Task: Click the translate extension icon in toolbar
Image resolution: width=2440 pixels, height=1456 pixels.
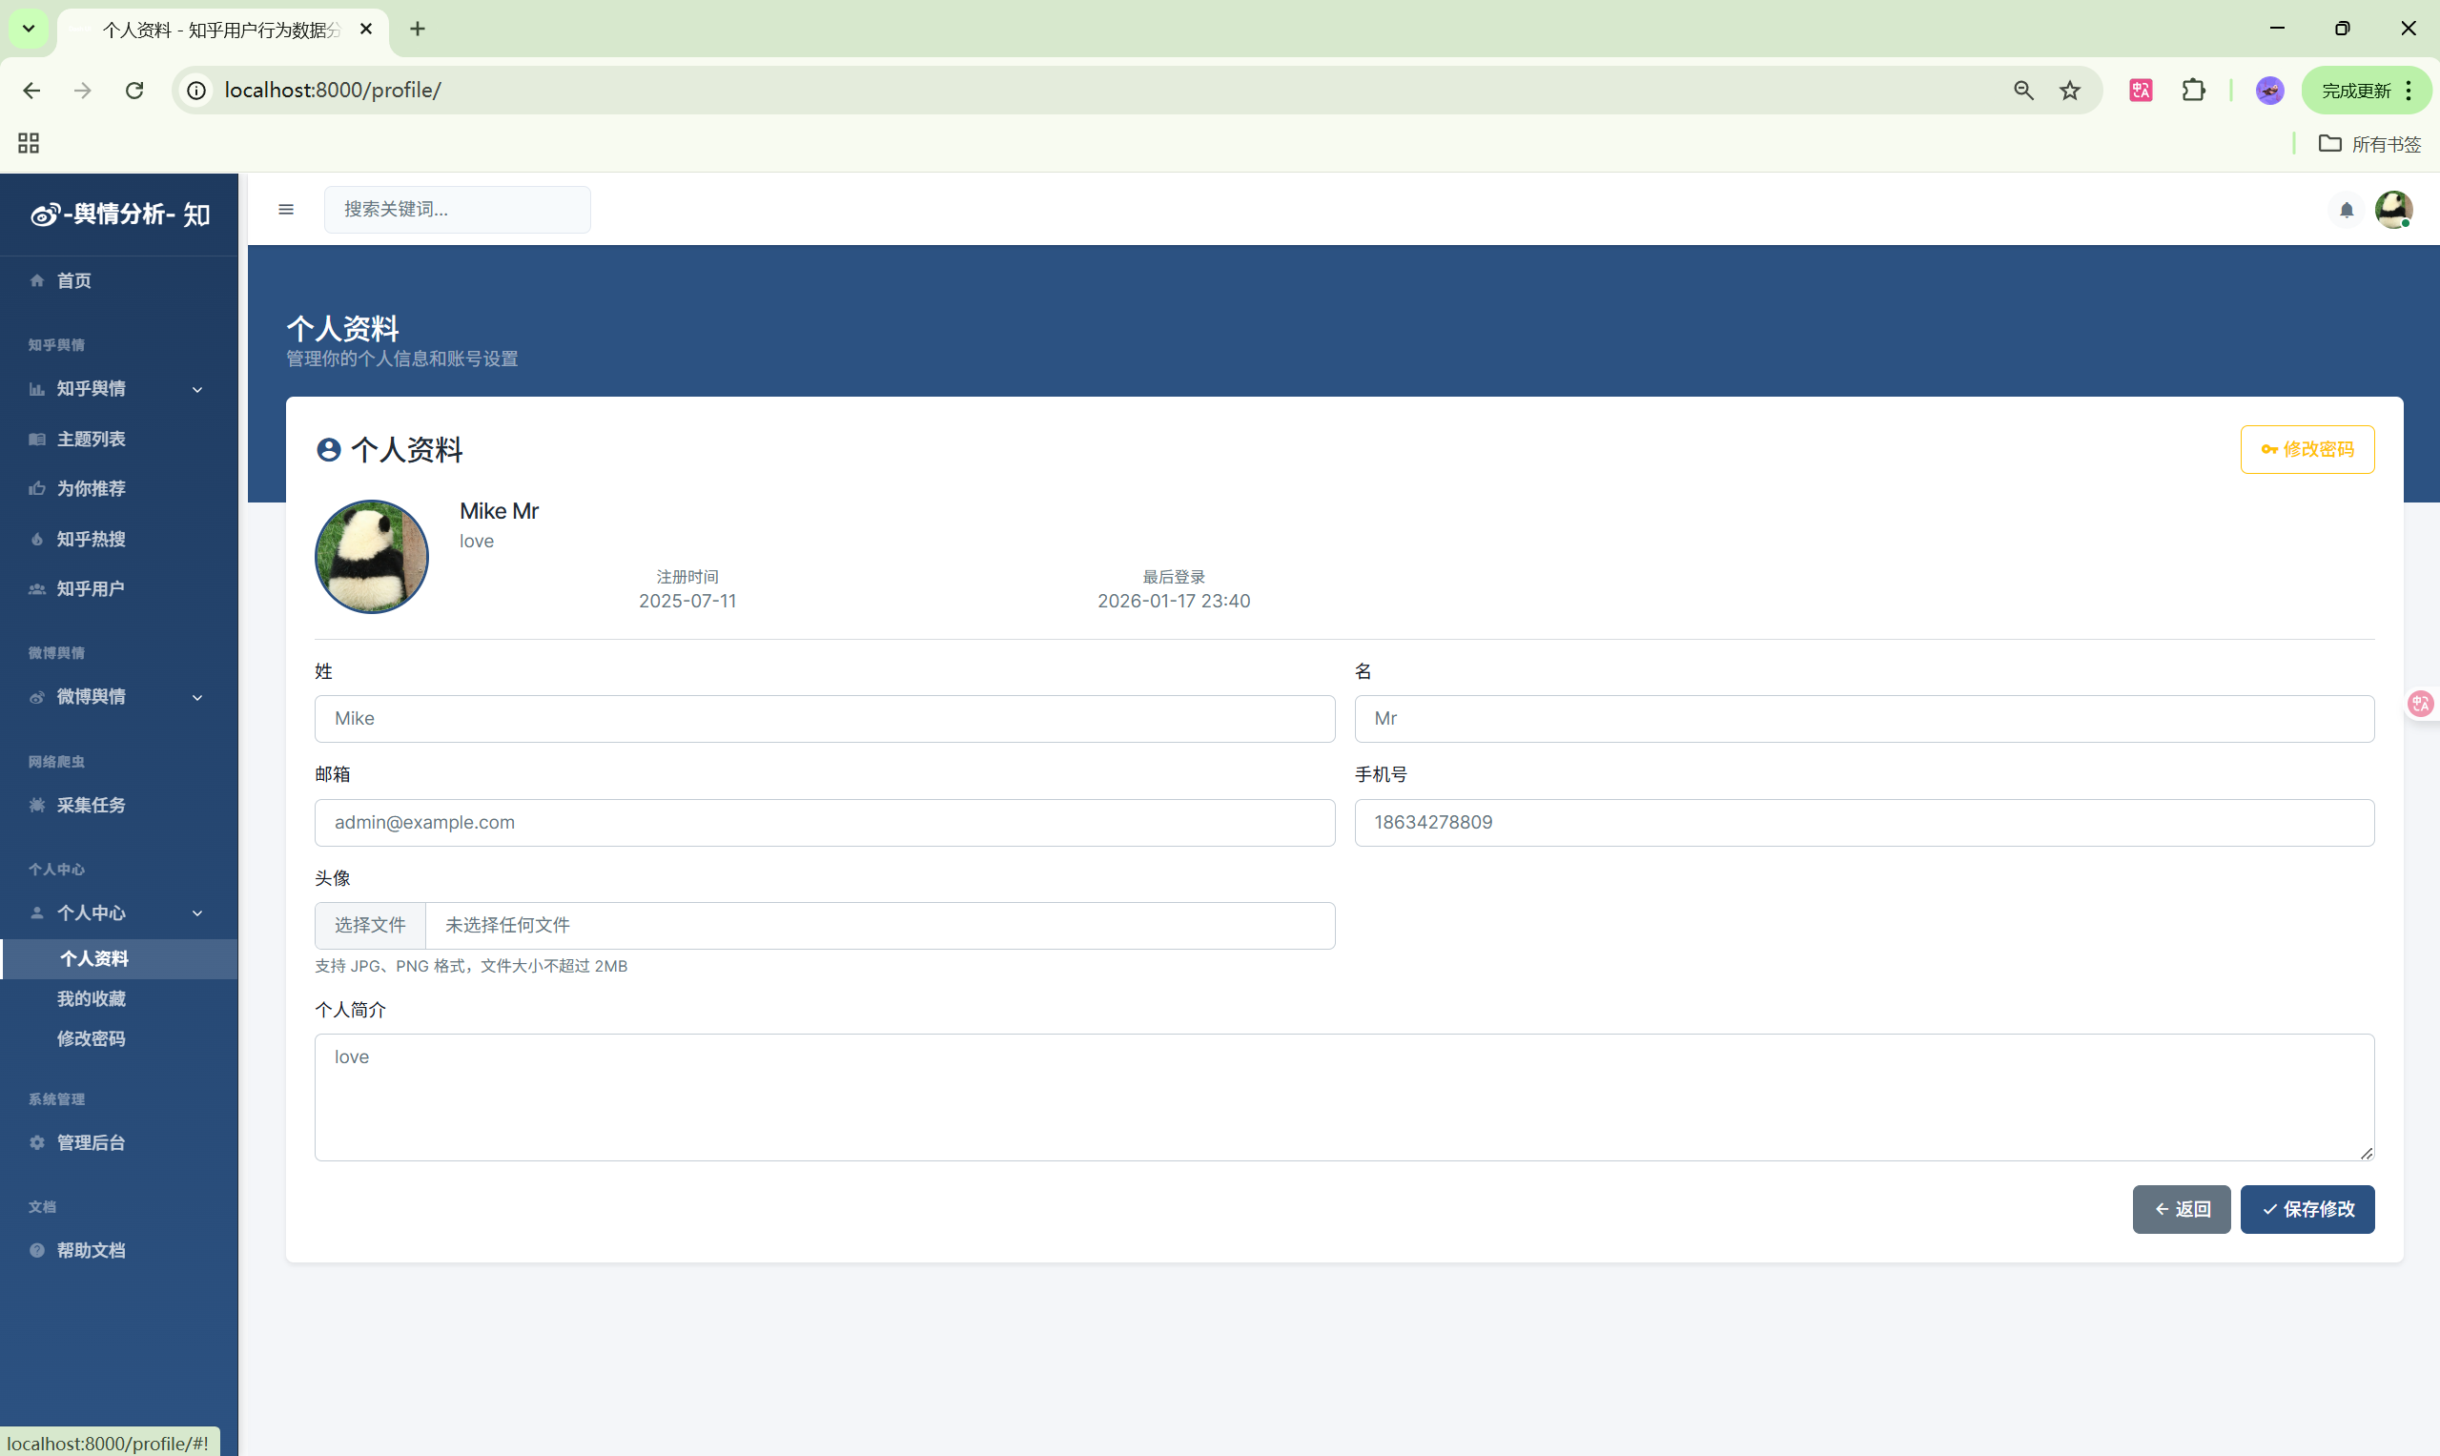Action: click(2141, 91)
